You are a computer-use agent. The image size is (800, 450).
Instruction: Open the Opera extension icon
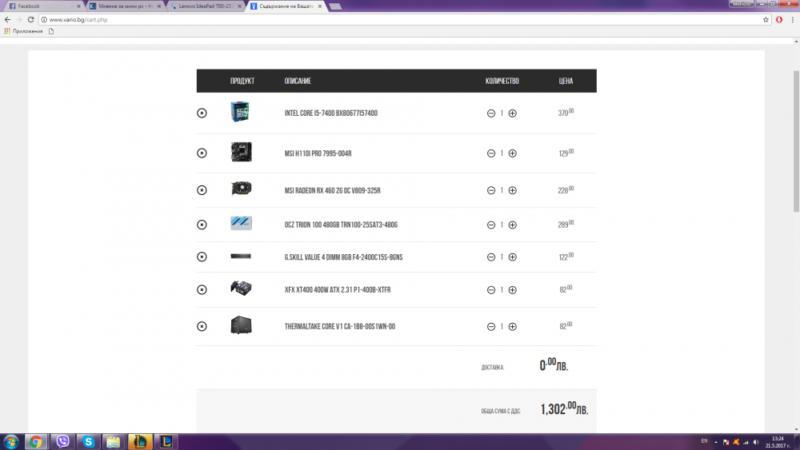[x=779, y=19]
